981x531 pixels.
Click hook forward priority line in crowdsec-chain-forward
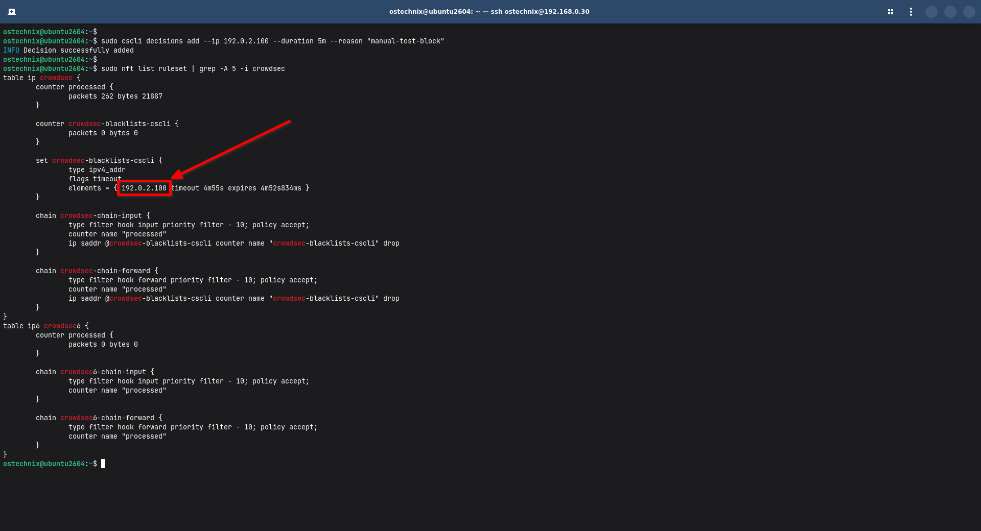coord(193,280)
